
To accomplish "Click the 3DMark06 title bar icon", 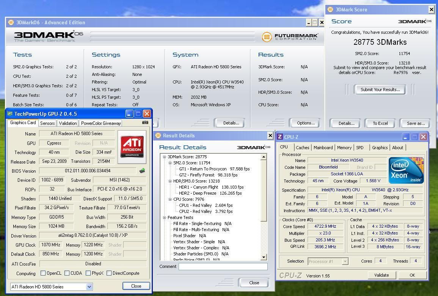I will [11, 22].
